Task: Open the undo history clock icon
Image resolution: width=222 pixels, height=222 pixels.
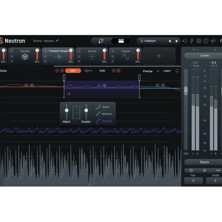Action: tap(185, 41)
